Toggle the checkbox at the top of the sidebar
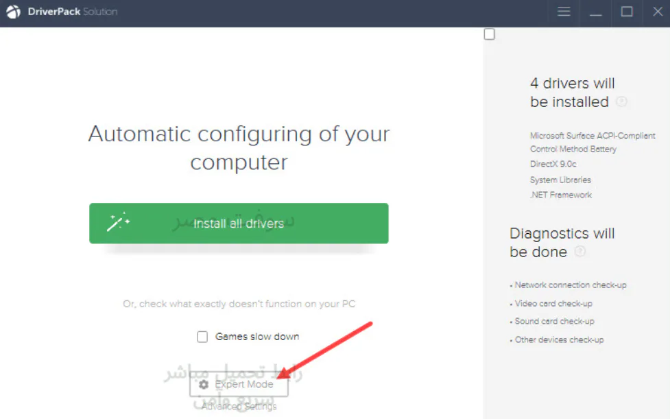The image size is (670, 419). coord(489,34)
